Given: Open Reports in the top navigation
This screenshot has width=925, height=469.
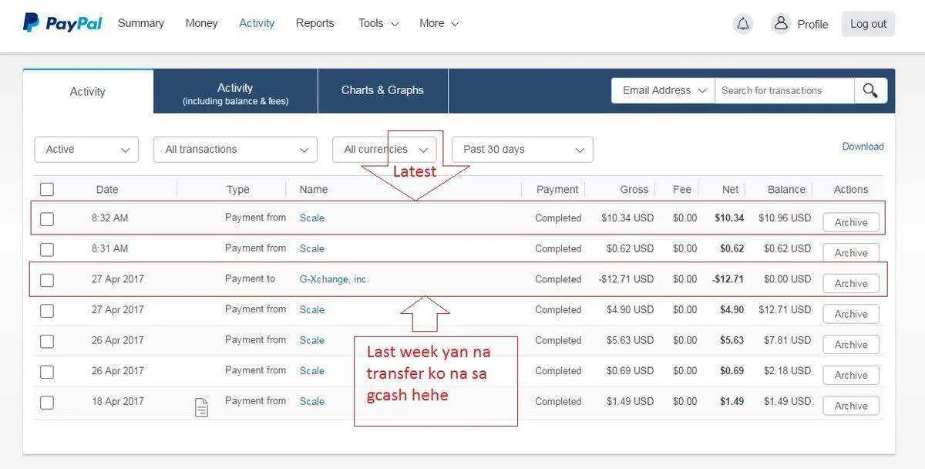Looking at the screenshot, I should (x=315, y=23).
